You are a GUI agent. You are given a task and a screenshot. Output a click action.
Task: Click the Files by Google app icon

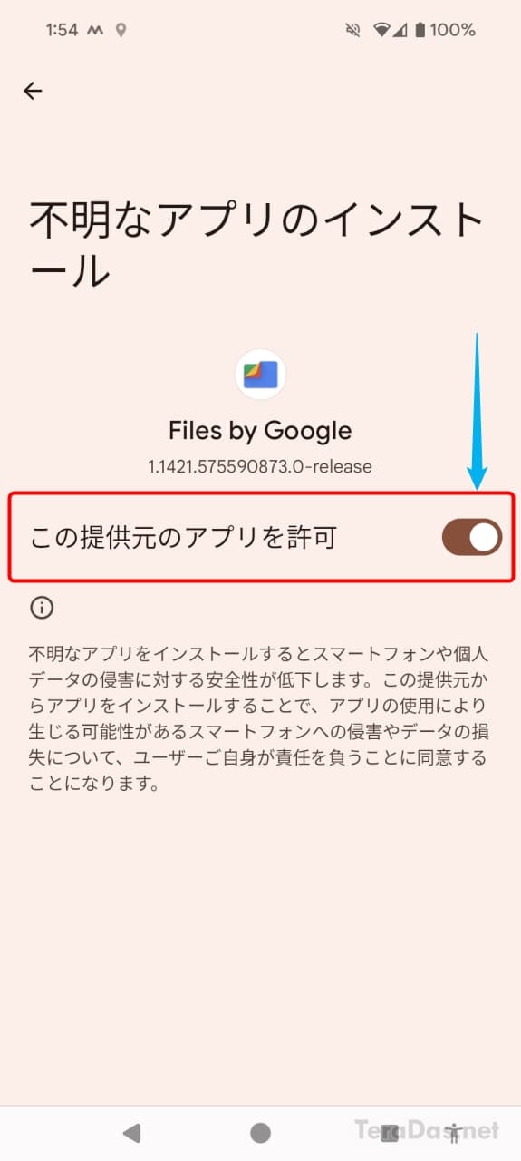(x=260, y=374)
